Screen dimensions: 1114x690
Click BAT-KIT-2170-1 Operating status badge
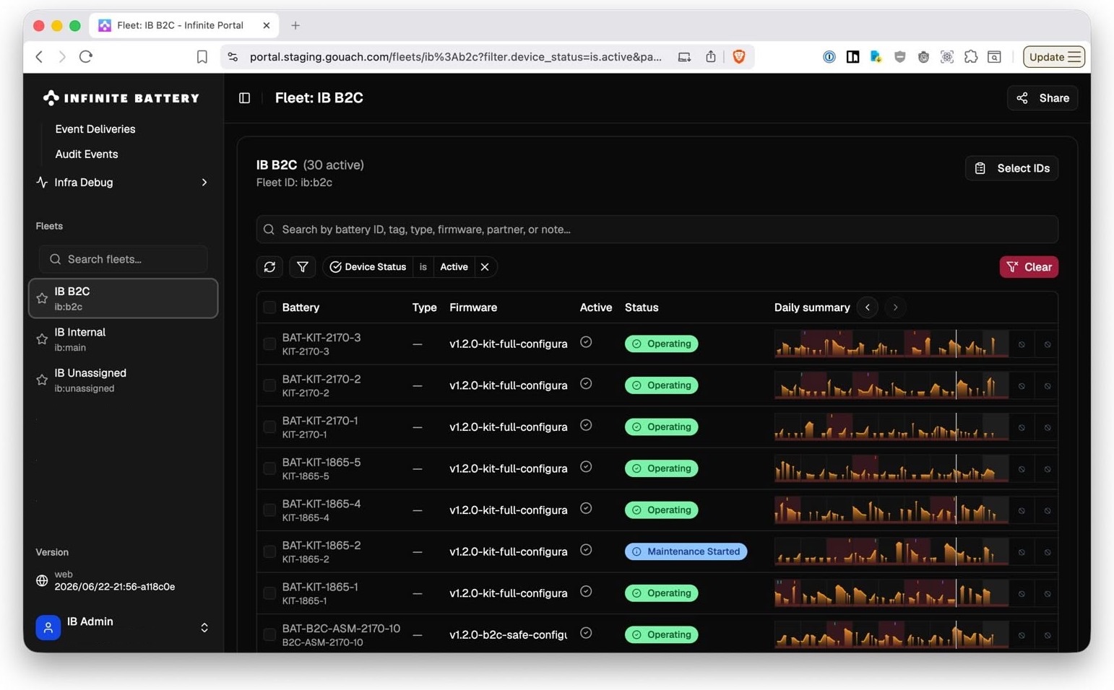[x=661, y=427]
